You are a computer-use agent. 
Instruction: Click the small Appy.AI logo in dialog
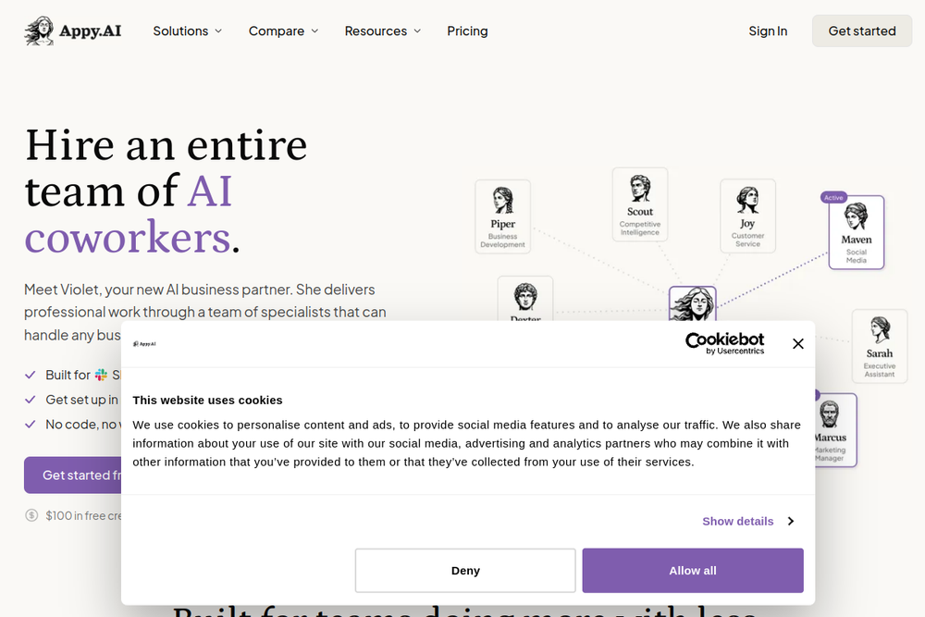click(144, 343)
